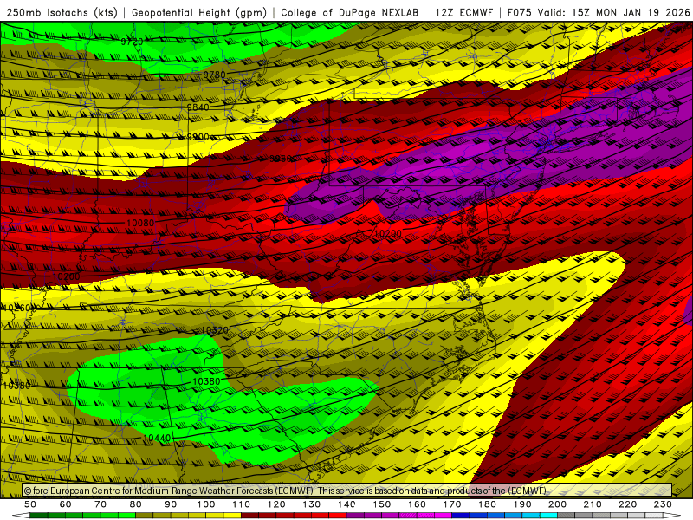Click the 150 knot legend label
The image size is (693, 520).
tap(381, 504)
